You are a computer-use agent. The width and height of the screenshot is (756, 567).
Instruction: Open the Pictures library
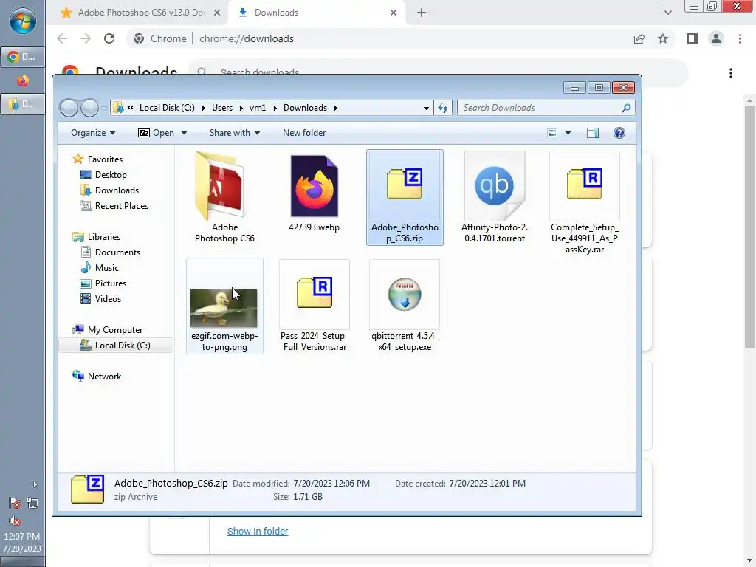111,283
